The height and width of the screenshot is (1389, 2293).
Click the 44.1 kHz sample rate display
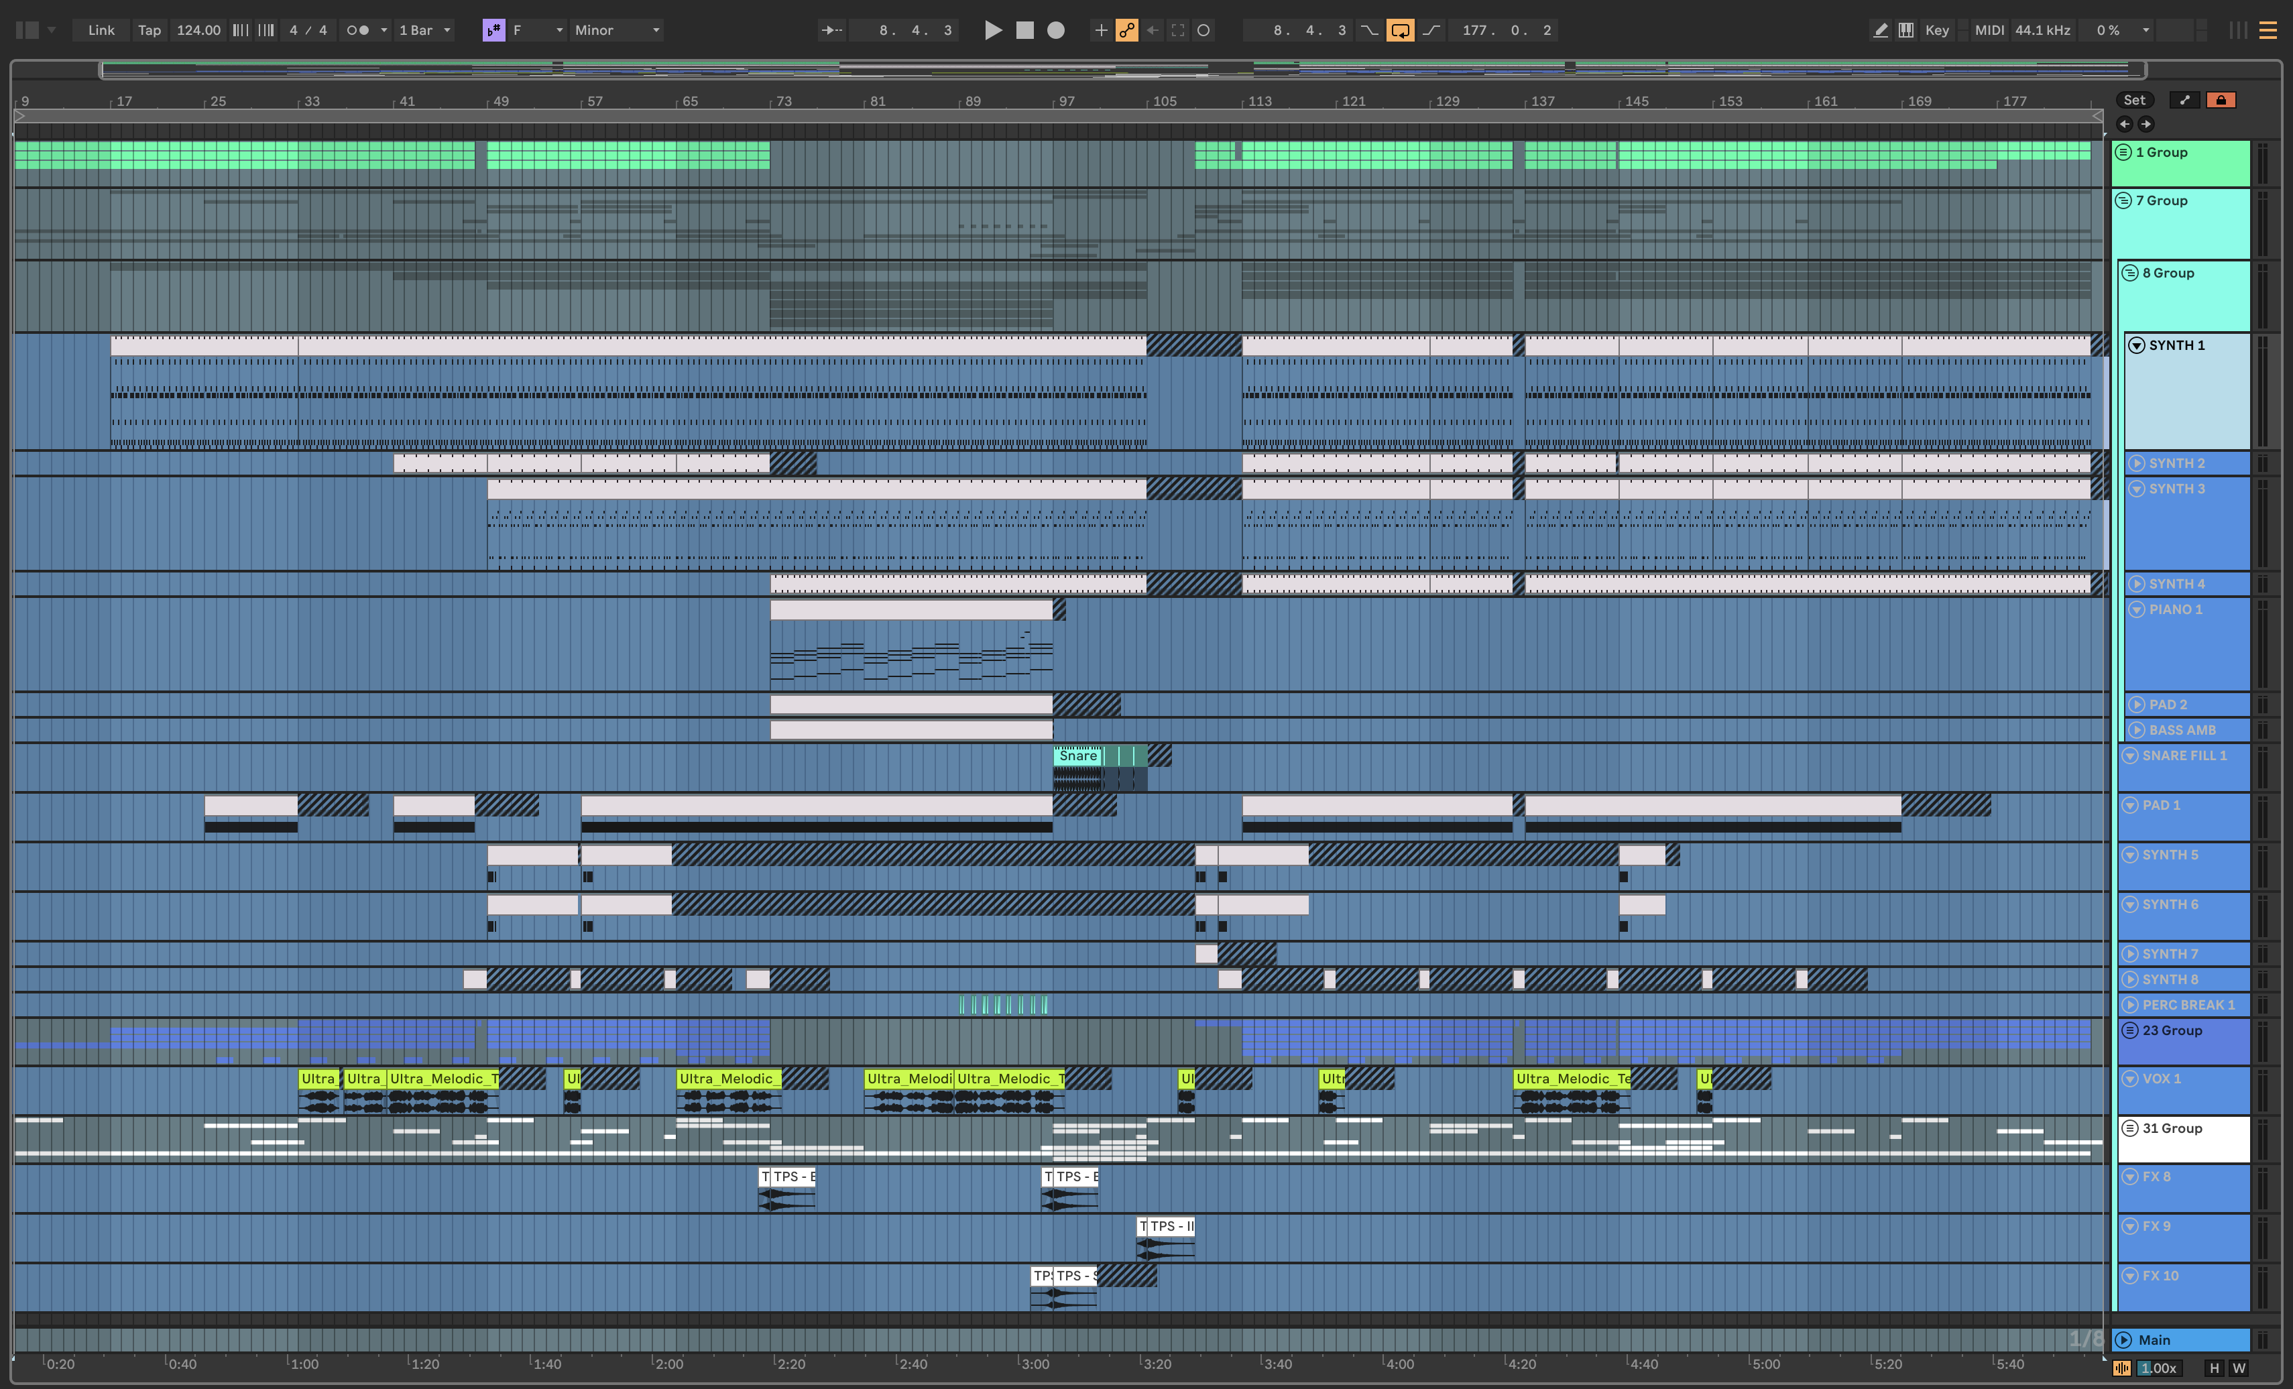[2043, 29]
